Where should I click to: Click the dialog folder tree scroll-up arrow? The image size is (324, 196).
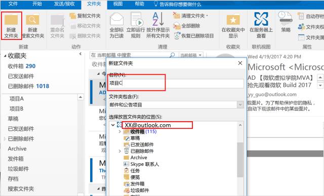tap(240, 125)
